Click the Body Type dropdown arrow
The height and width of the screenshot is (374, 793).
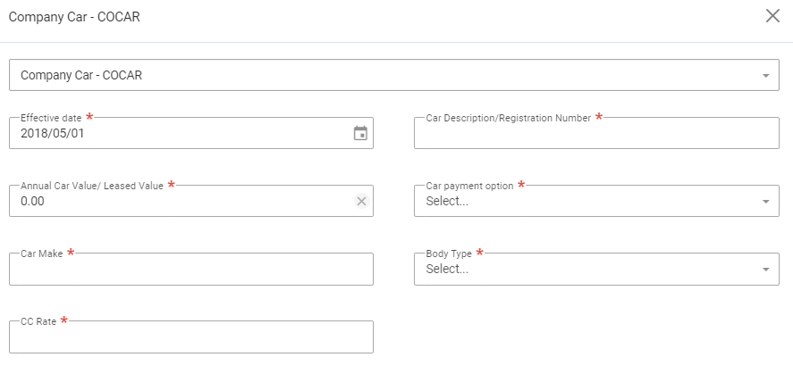pos(765,269)
